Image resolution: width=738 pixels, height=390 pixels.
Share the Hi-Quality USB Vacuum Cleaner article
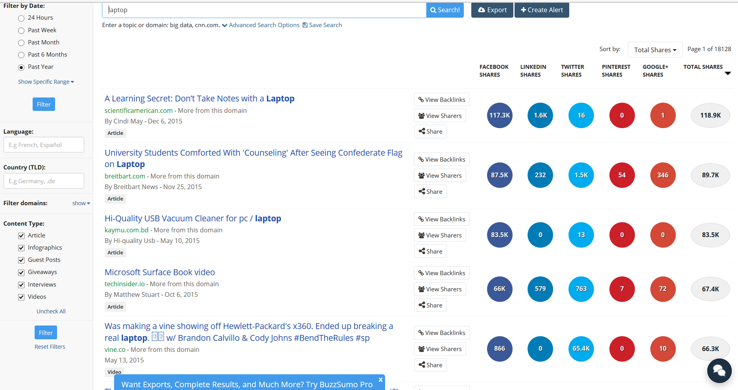point(430,252)
